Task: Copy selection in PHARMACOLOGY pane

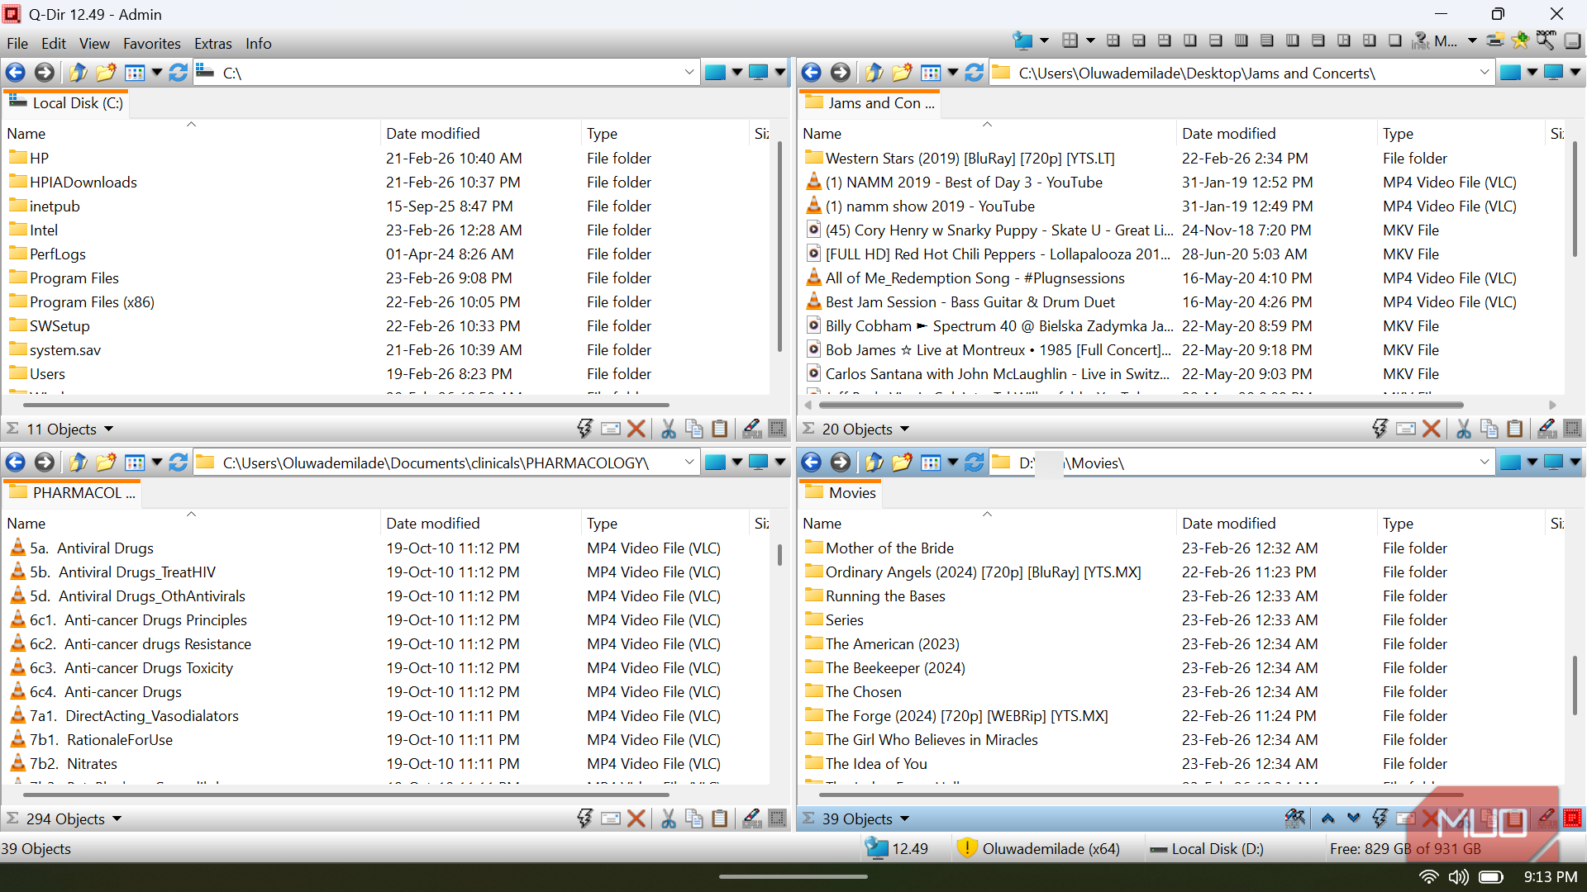Action: tap(694, 818)
